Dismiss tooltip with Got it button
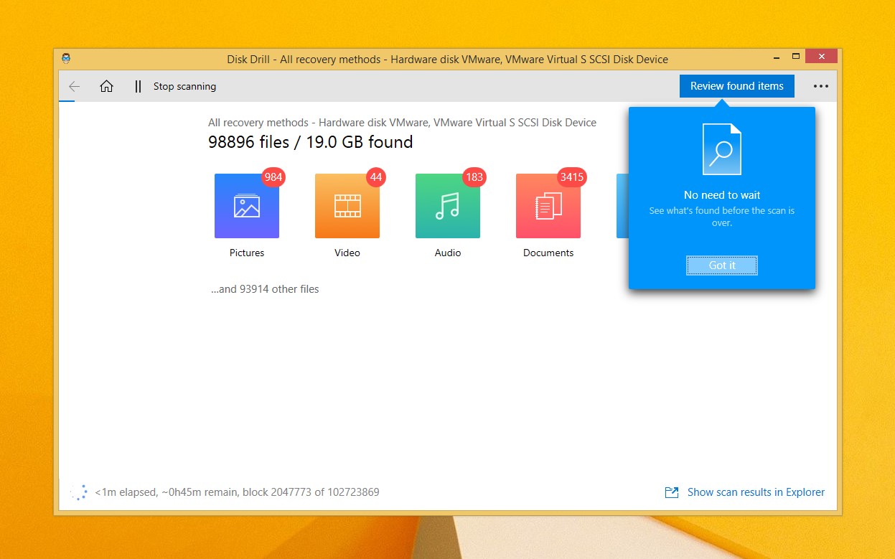Image resolution: width=895 pixels, height=559 pixels. (722, 266)
